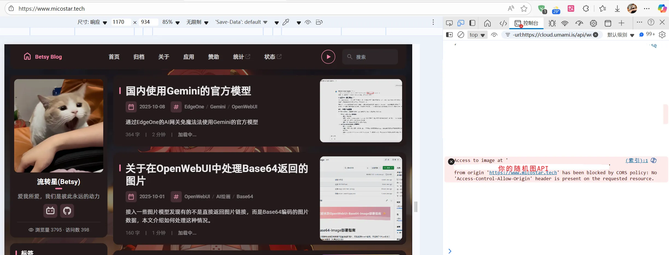Open the Gemini官方模型 article title
669x255 pixels.
pyautogui.click(x=188, y=91)
